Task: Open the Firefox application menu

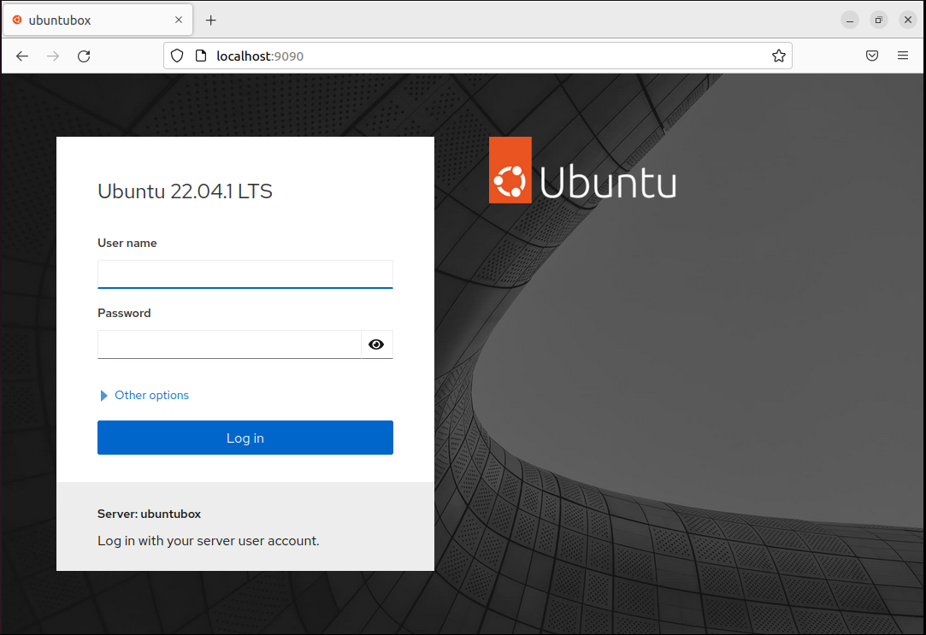Action: pos(902,56)
